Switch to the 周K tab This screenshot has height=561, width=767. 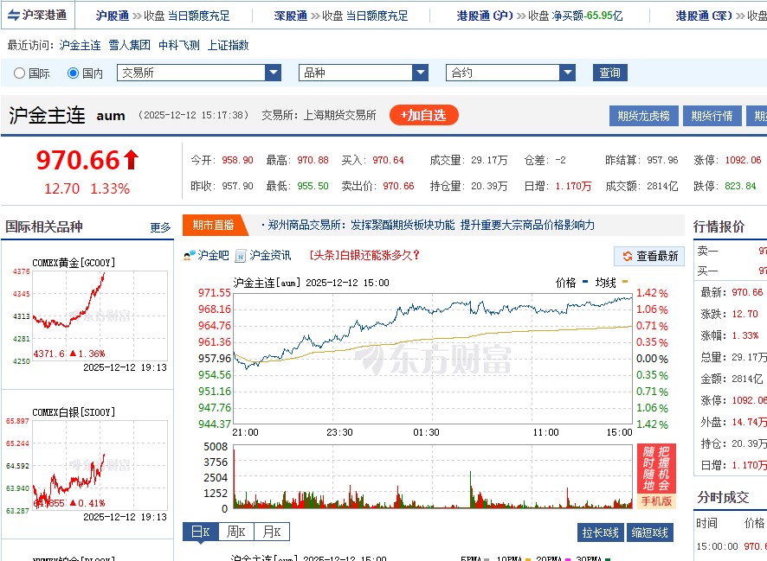tap(236, 532)
